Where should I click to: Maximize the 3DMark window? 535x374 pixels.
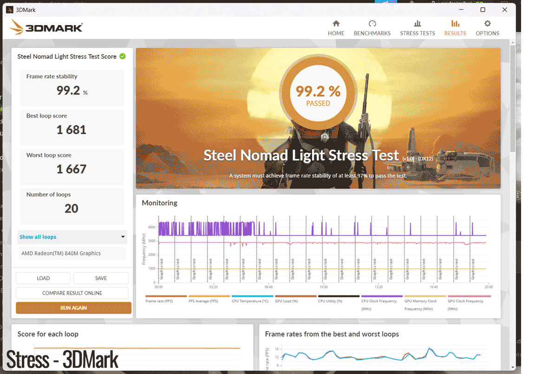[x=483, y=10]
